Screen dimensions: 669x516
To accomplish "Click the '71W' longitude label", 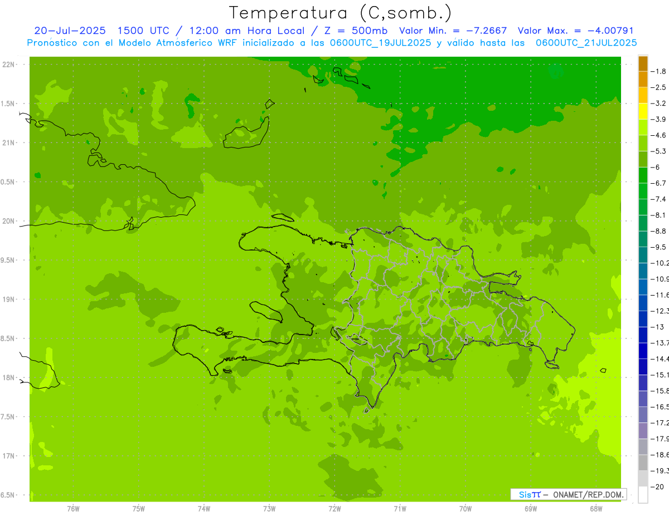I will tap(400, 509).
